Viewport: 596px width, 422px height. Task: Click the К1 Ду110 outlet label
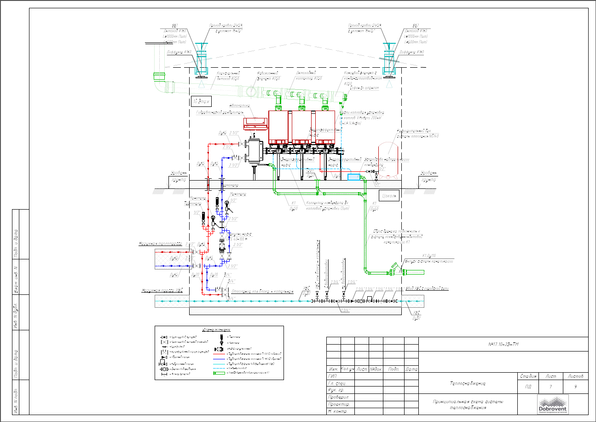429,256
